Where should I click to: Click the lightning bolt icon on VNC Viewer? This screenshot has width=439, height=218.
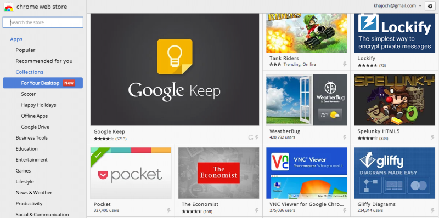[x=345, y=210]
